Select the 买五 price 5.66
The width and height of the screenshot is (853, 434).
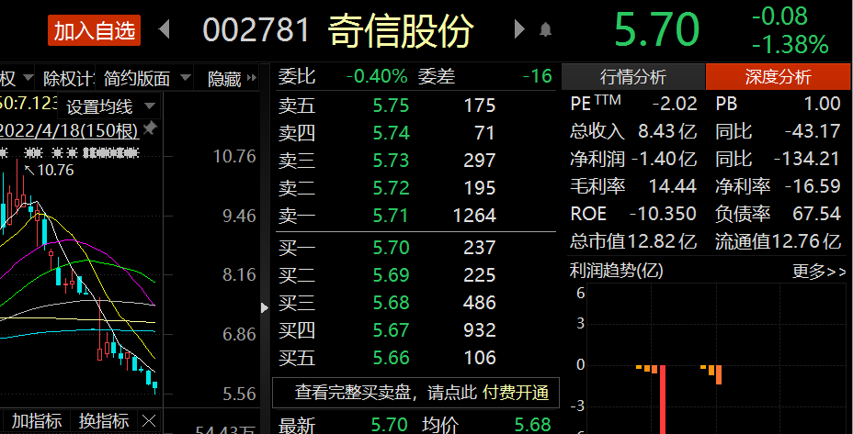click(x=391, y=358)
